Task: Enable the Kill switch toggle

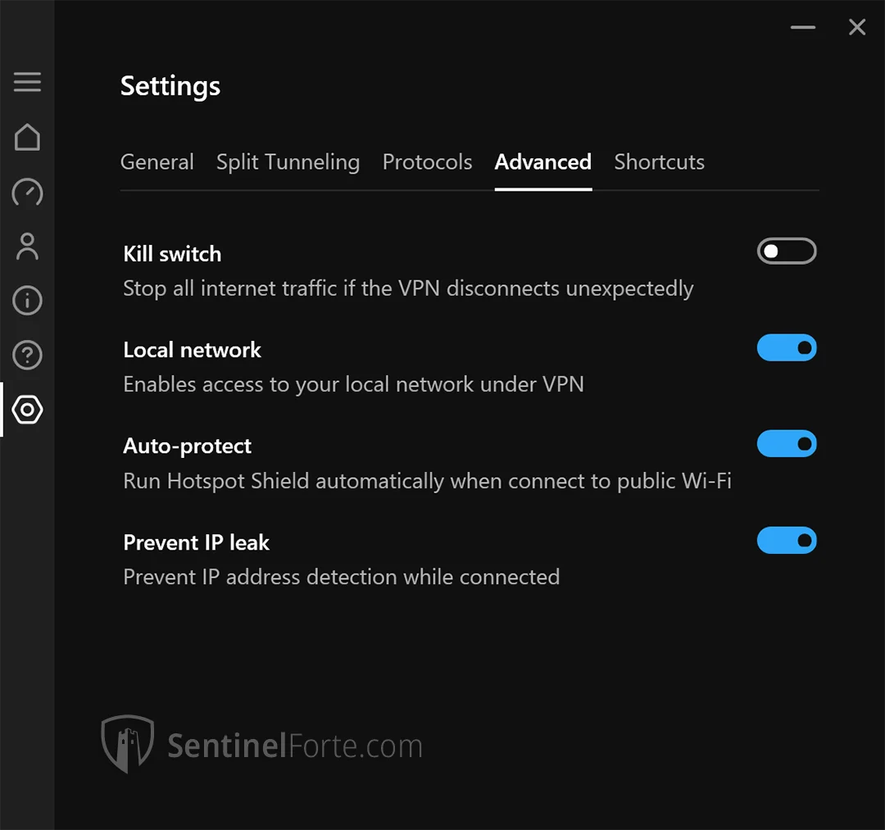Action: (x=787, y=252)
